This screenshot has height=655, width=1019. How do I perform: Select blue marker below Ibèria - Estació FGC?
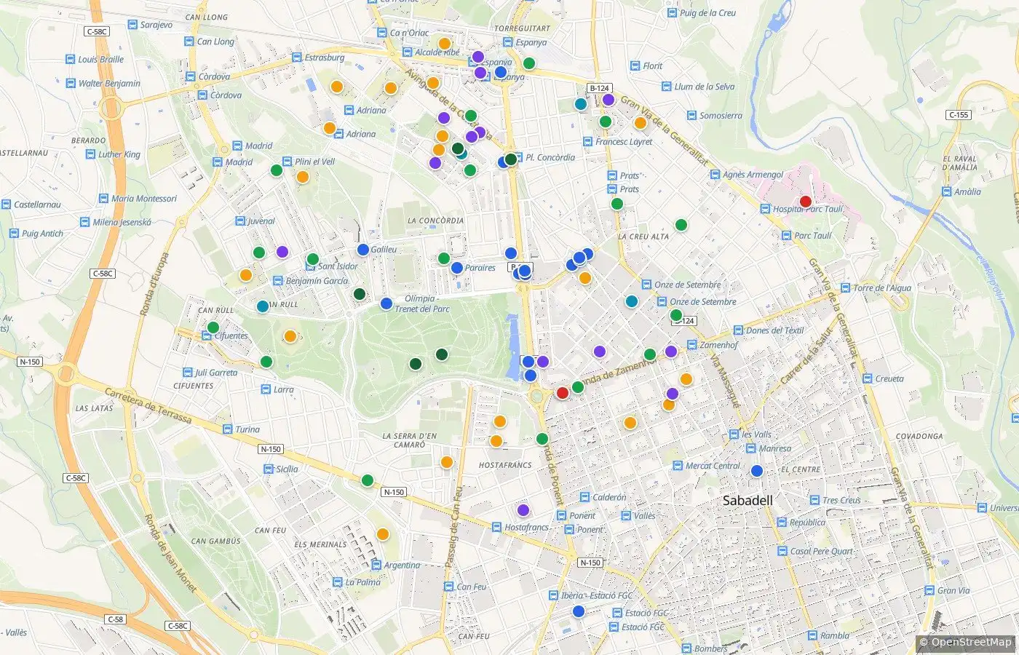coord(579,611)
